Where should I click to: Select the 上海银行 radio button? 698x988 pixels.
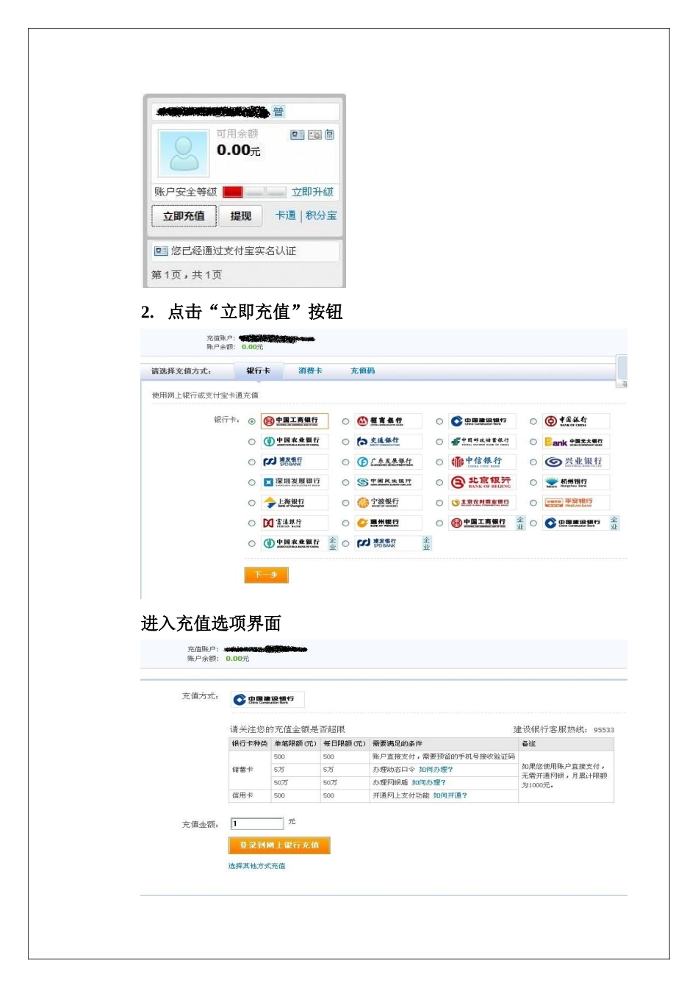pyautogui.click(x=252, y=503)
